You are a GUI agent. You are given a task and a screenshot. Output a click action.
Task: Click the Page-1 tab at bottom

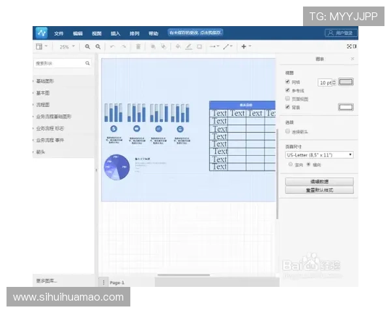pyautogui.click(x=117, y=282)
